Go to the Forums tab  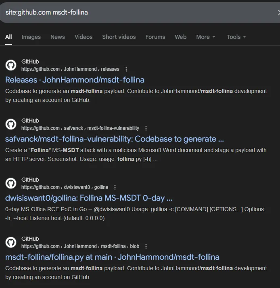click(155, 37)
